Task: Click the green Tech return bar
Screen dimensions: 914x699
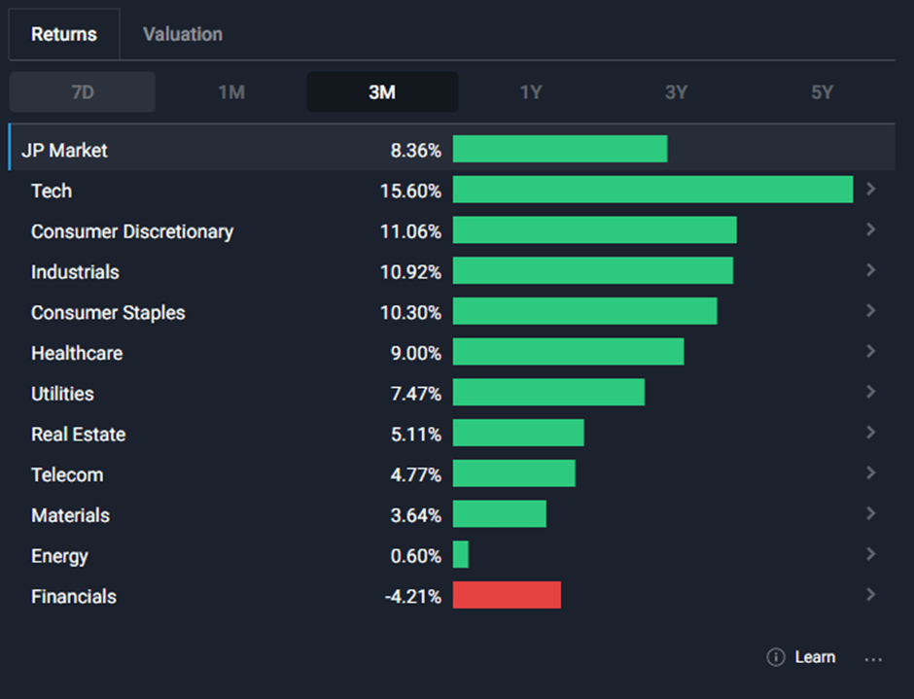Action: click(652, 190)
